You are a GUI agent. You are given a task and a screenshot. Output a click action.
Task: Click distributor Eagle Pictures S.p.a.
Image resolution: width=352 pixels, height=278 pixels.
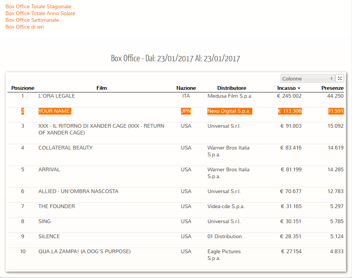pos(224,255)
